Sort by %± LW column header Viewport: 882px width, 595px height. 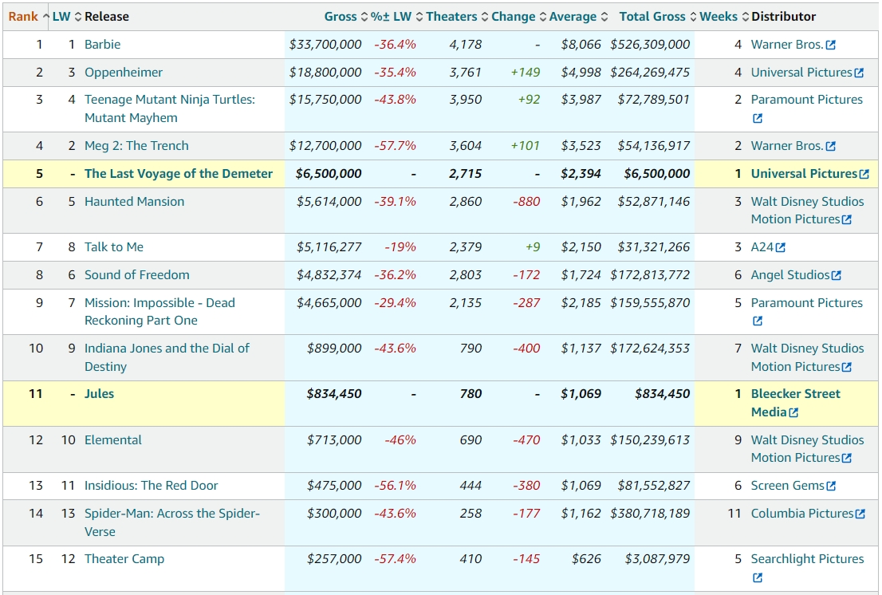[x=391, y=16]
